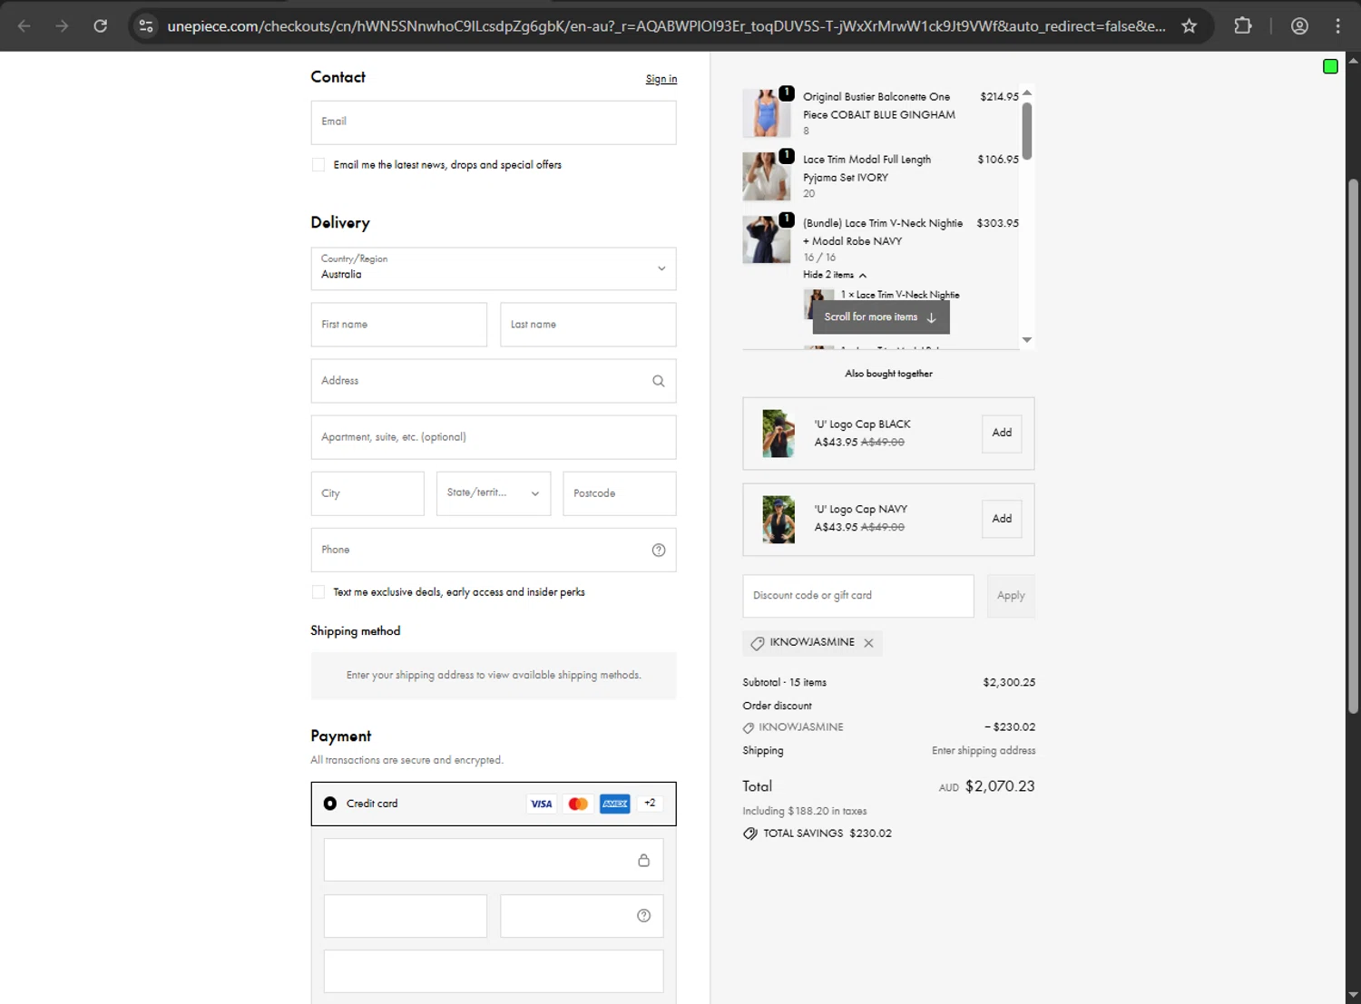This screenshot has height=1004, width=1361.
Task: Collapse bundle with Hide 2 items
Action: (x=834, y=275)
